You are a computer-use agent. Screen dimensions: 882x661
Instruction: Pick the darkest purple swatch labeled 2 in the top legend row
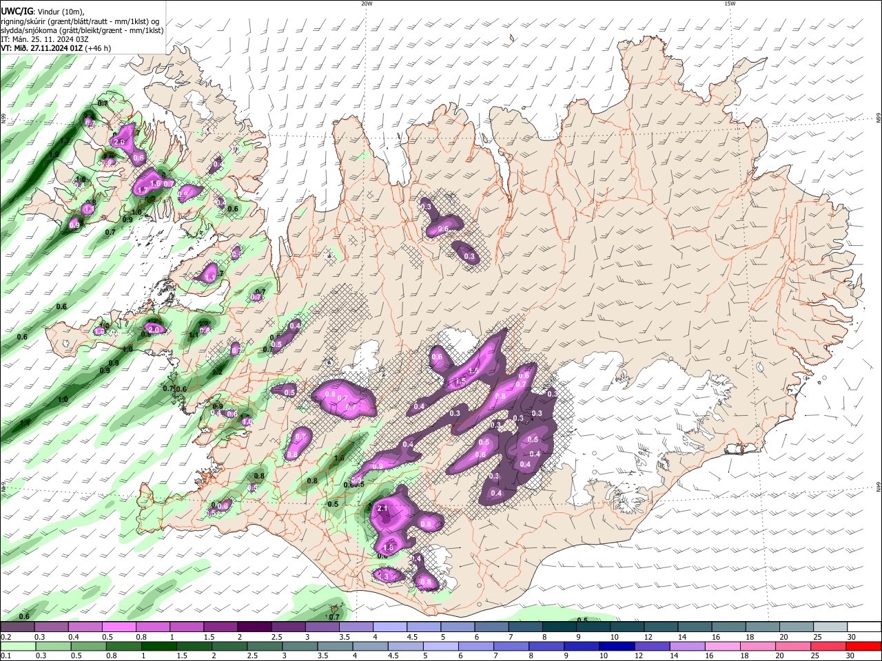254,627
